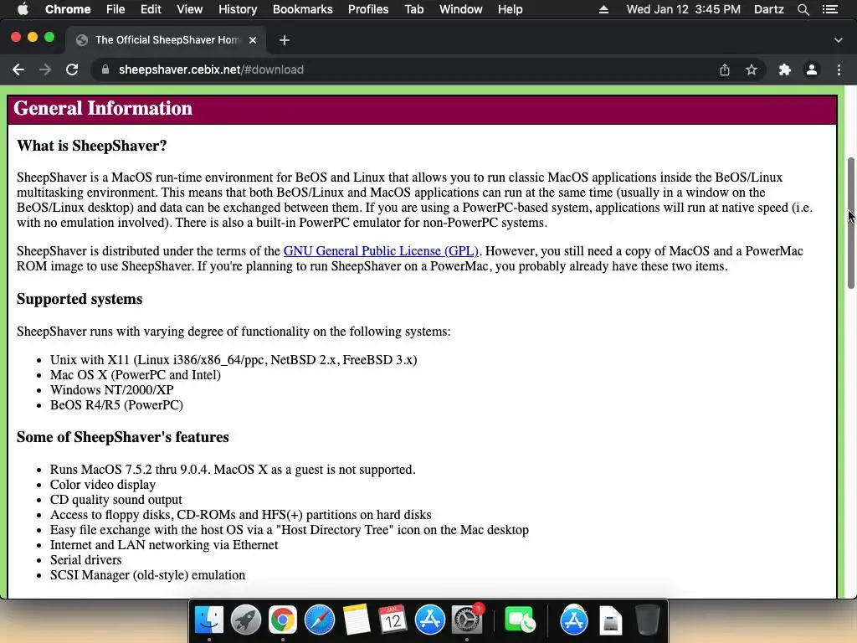Open Chrome profile avatar
Viewport: 857px width, 643px height.
click(x=812, y=69)
